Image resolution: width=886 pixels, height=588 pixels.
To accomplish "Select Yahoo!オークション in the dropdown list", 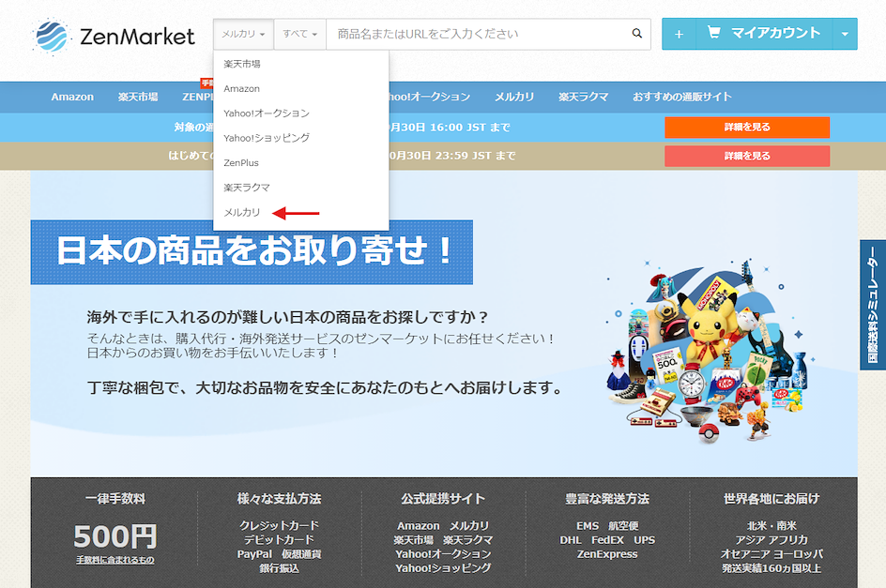I will pos(300,113).
